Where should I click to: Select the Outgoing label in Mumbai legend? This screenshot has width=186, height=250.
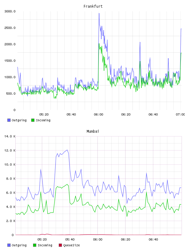point(19,245)
